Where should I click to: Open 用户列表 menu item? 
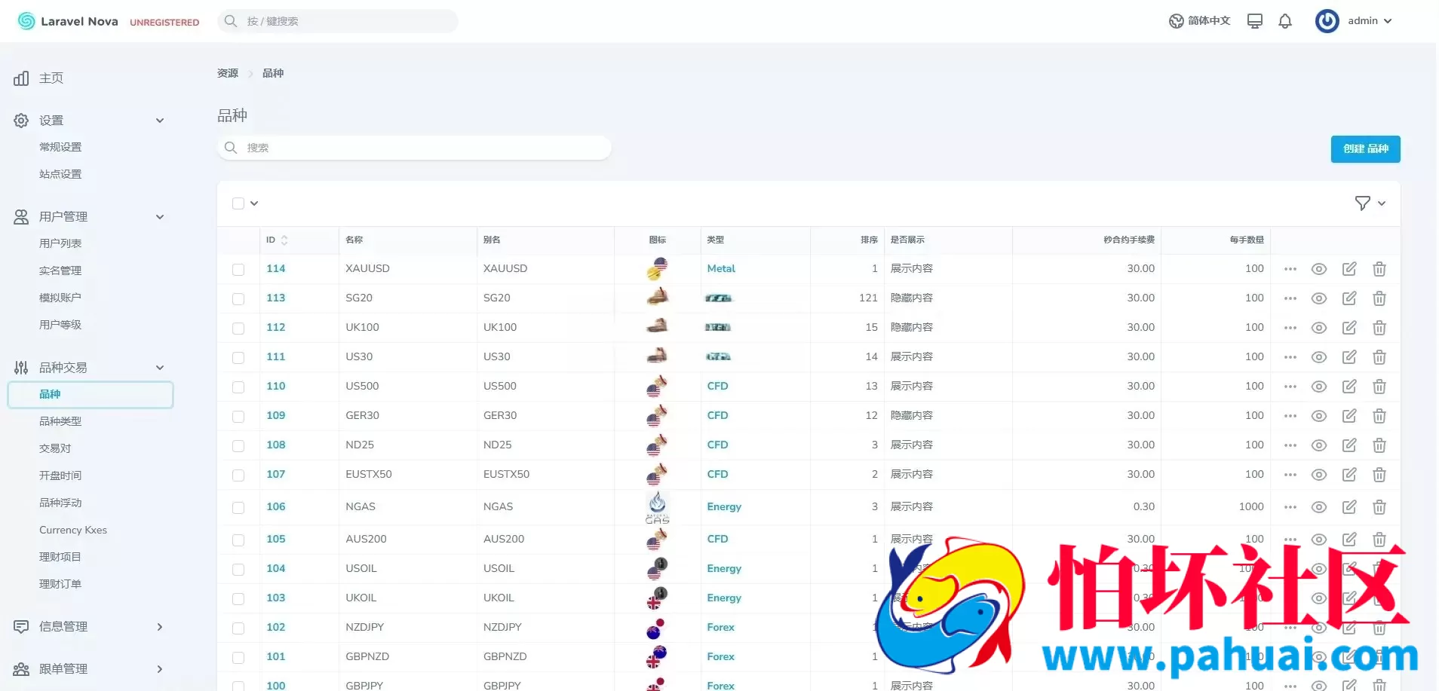[x=60, y=243]
